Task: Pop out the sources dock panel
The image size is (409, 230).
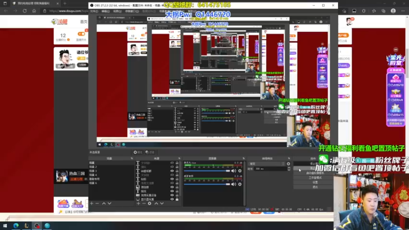Action: coord(179,158)
